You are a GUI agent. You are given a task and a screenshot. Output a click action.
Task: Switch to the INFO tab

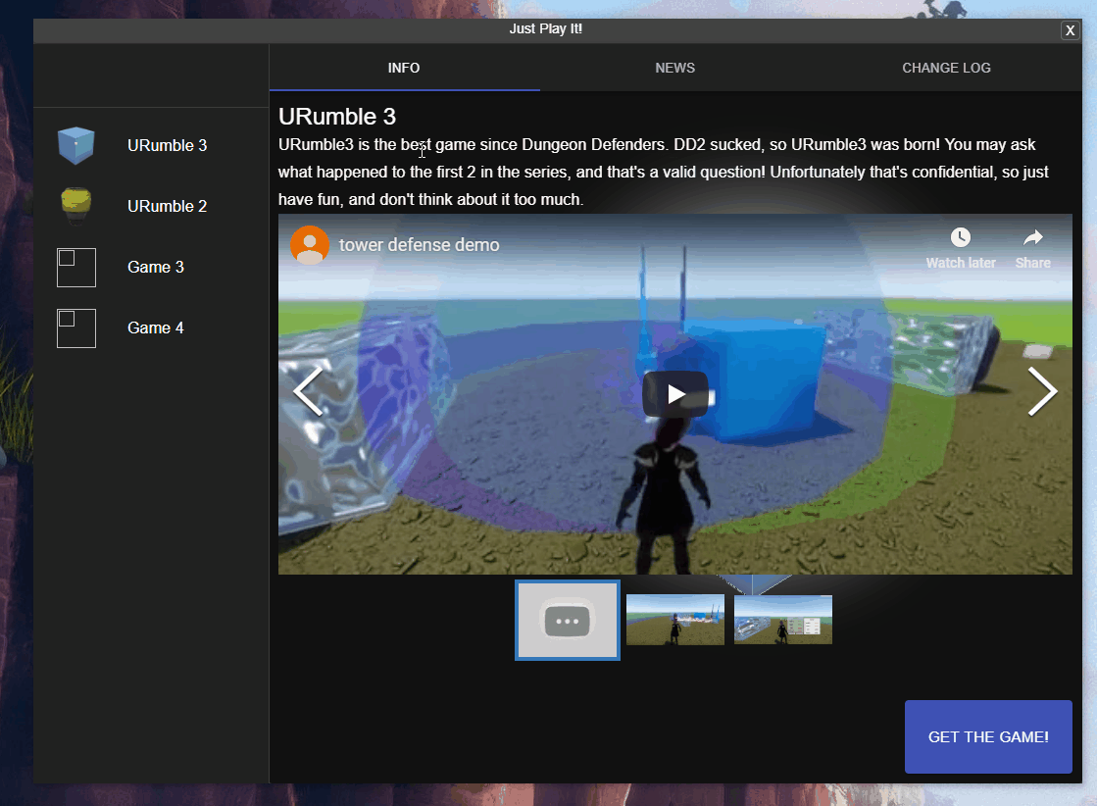click(x=404, y=68)
